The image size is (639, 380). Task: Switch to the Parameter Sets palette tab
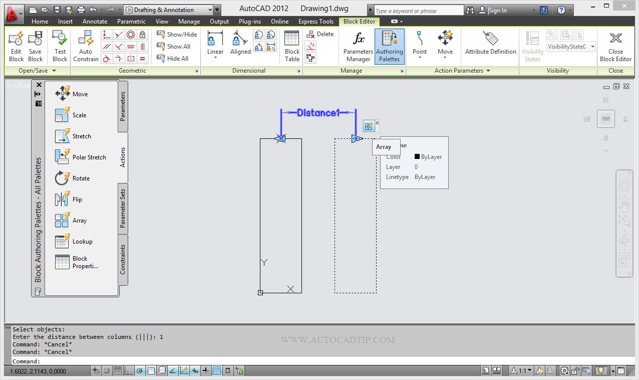(x=123, y=209)
